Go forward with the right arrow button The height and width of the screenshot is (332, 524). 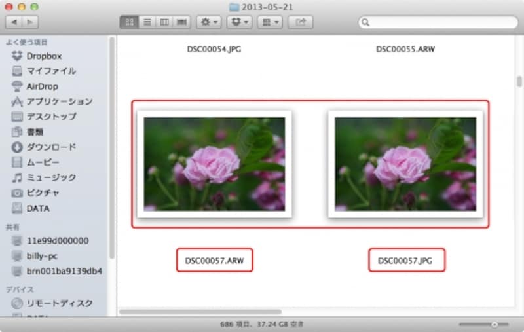pos(30,22)
